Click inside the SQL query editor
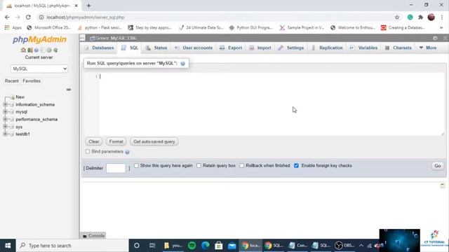This screenshot has width=449, height=252. coord(272,104)
